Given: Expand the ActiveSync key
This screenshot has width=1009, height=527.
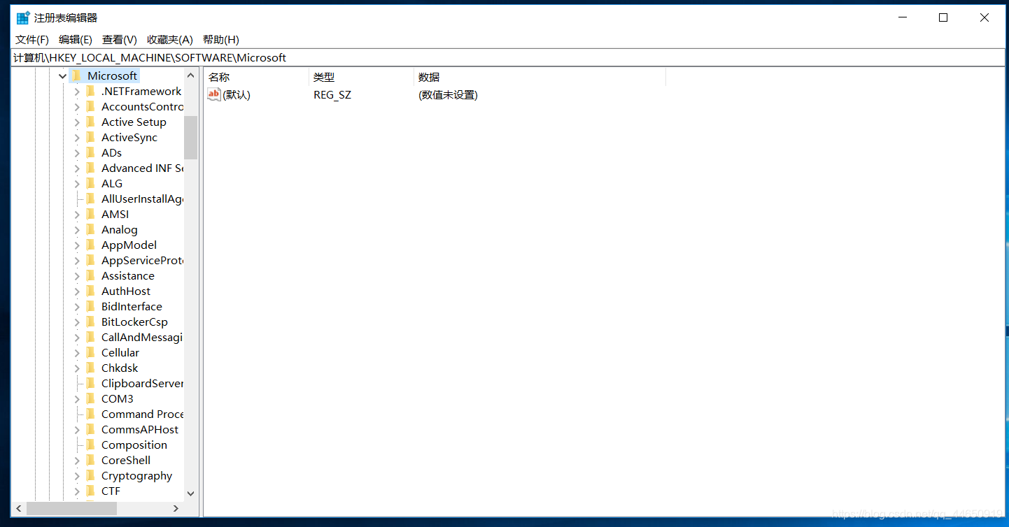Looking at the screenshot, I should click(77, 137).
